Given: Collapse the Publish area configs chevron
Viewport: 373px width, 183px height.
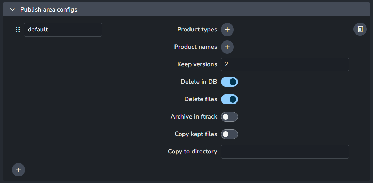Looking at the screenshot, I should pyautogui.click(x=13, y=10).
